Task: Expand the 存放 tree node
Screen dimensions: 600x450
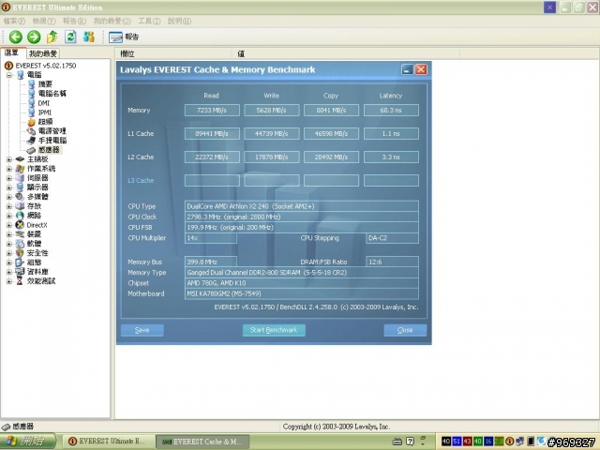Action: 9,206
